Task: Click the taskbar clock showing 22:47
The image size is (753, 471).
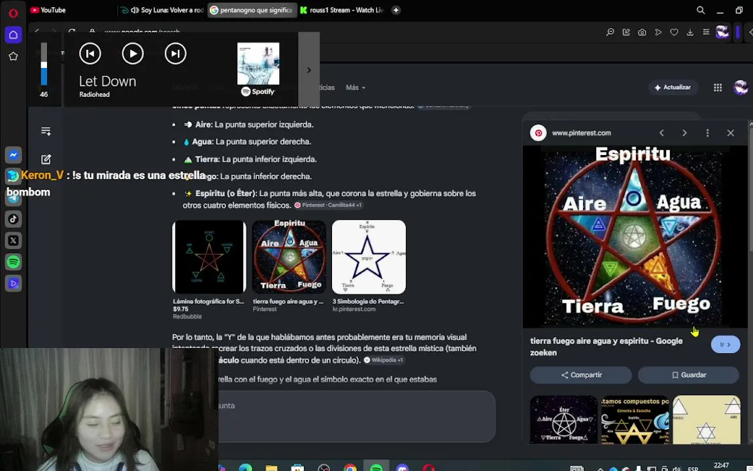Action: pyautogui.click(x=722, y=465)
